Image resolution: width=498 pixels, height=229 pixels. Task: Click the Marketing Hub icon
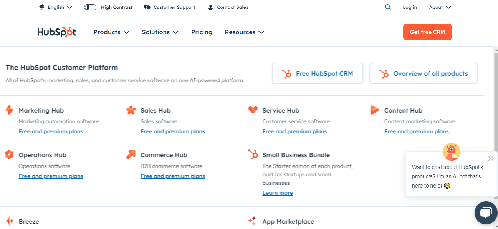(x=9, y=110)
